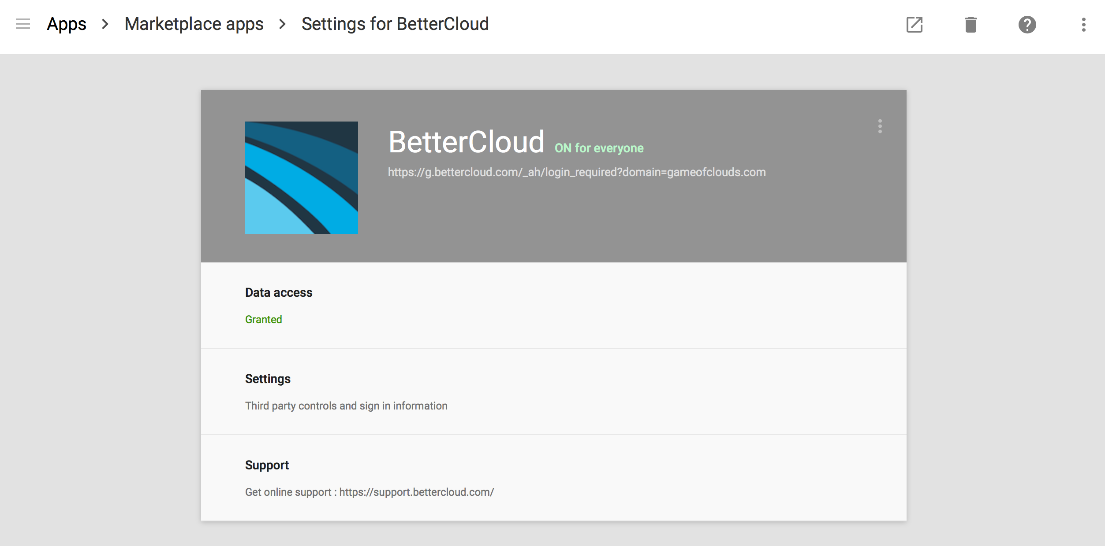Click Third party controls and sign in information
Viewport: 1105px width, 546px height.
346,406
